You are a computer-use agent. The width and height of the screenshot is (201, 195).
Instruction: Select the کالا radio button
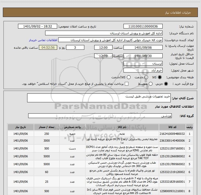click(x=160, y=77)
